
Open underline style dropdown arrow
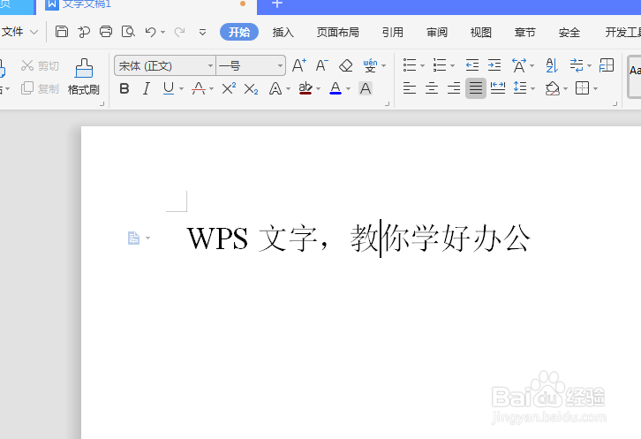(182, 89)
